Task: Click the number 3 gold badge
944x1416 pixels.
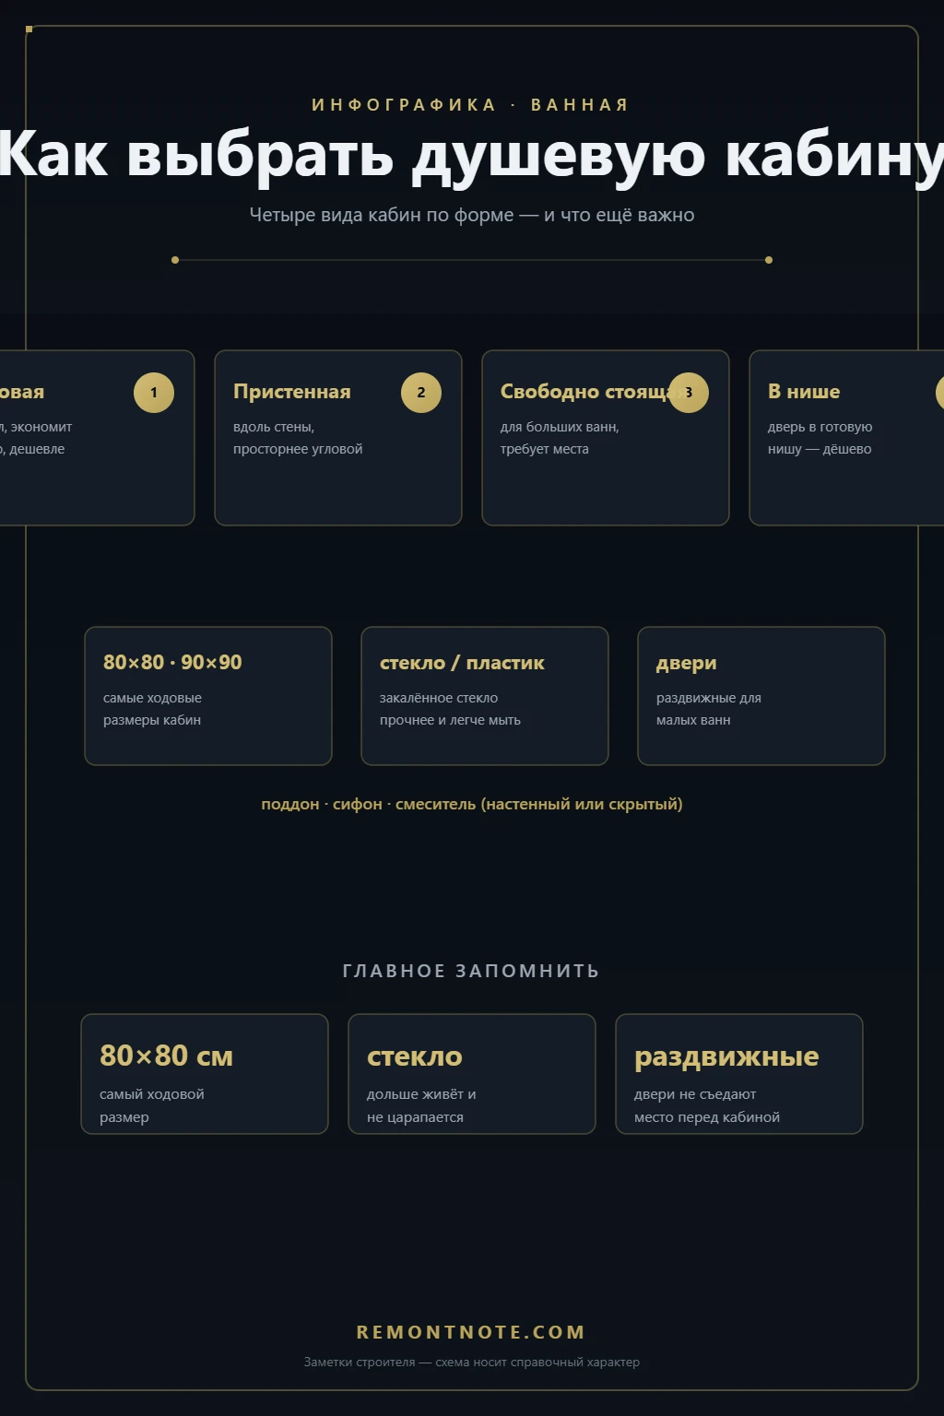Action: (x=689, y=393)
